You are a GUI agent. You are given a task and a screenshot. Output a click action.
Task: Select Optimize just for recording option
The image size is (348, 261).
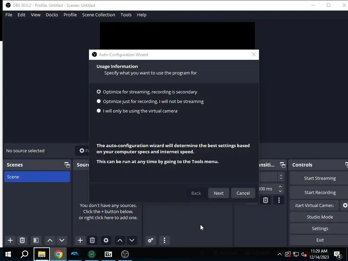[99, 101]
